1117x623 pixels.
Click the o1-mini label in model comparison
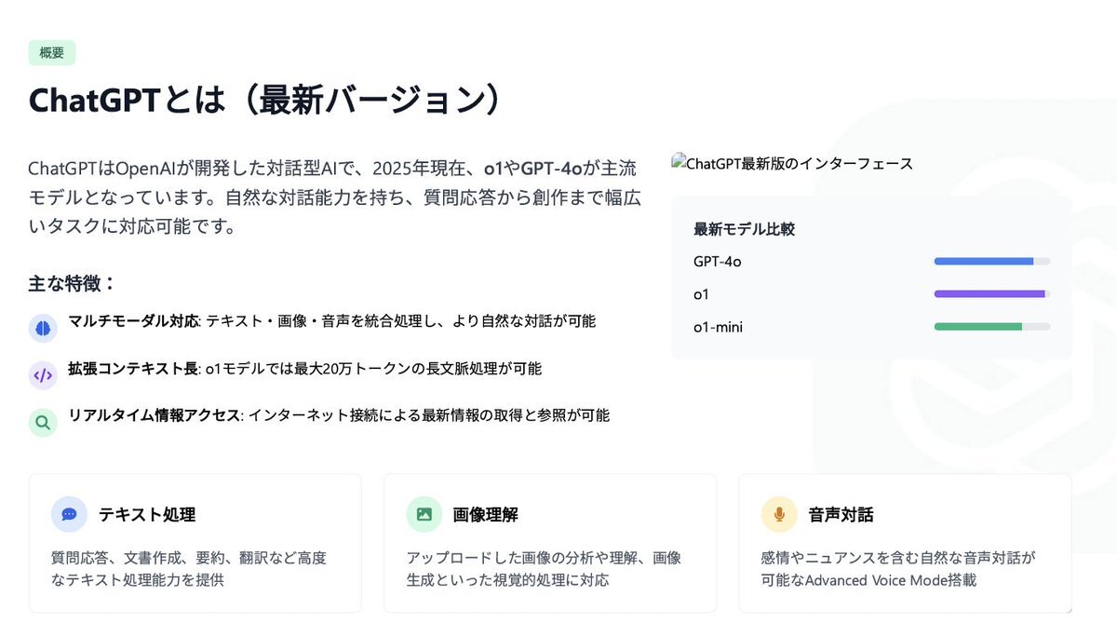coord(718,327)
